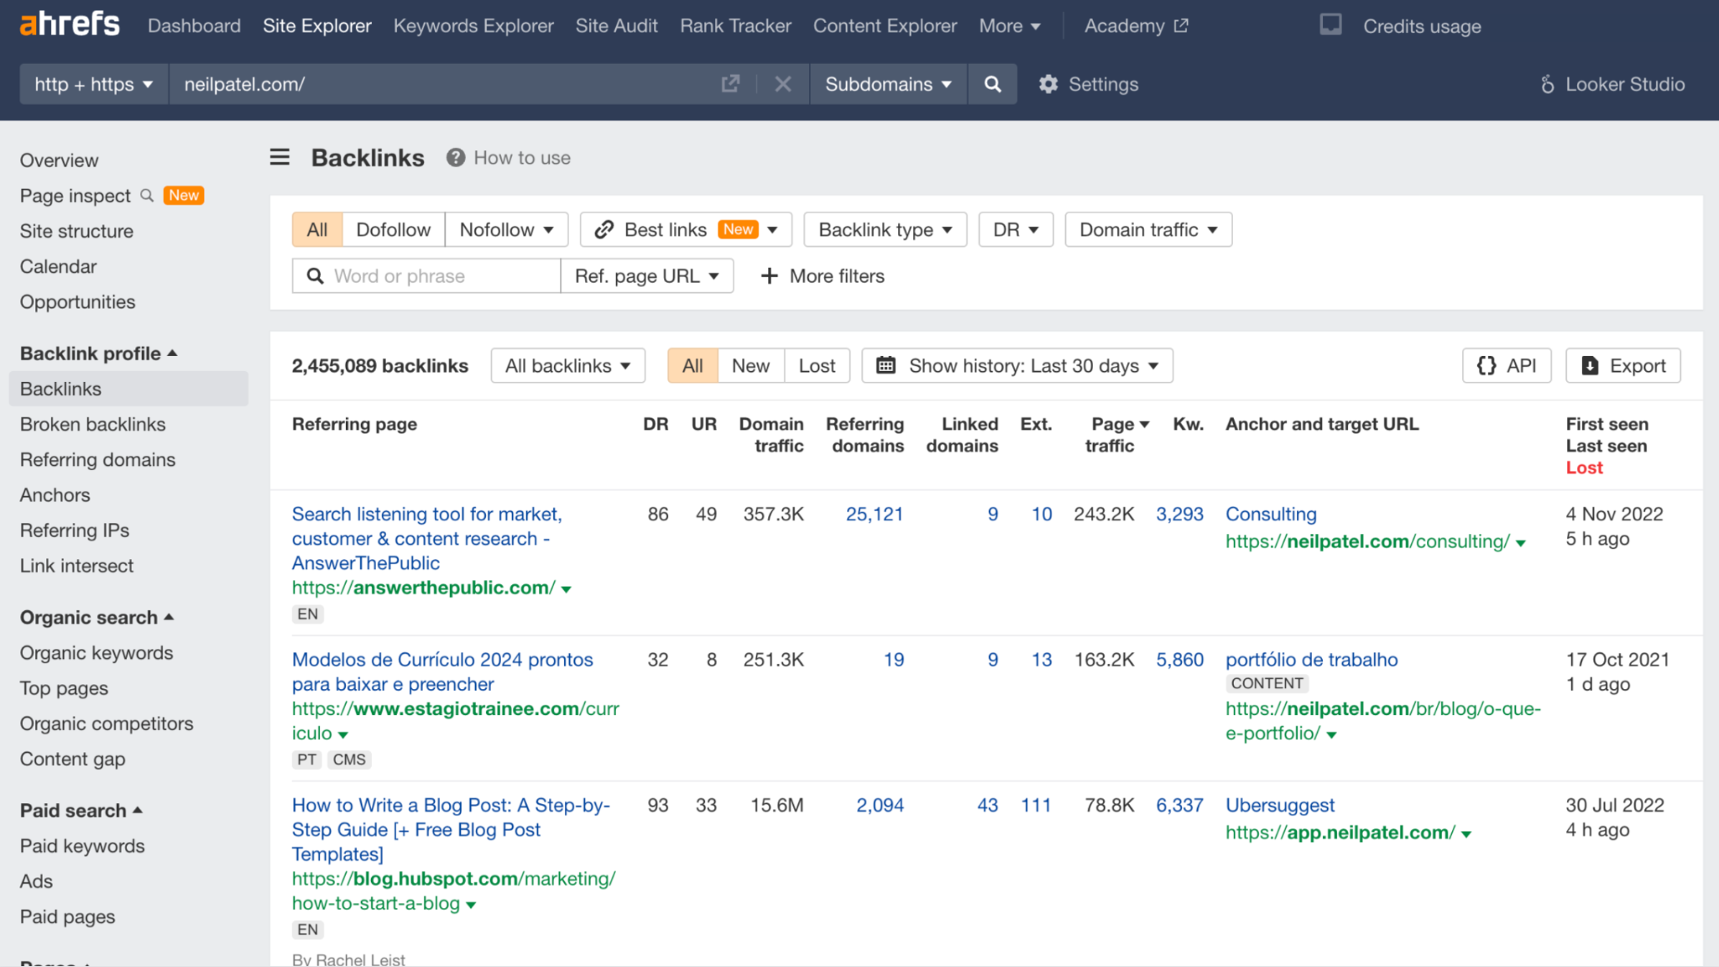Collapse the Organic search section
The height and width of the screenshot is (967, 1719).
click(x=97, y=617)
